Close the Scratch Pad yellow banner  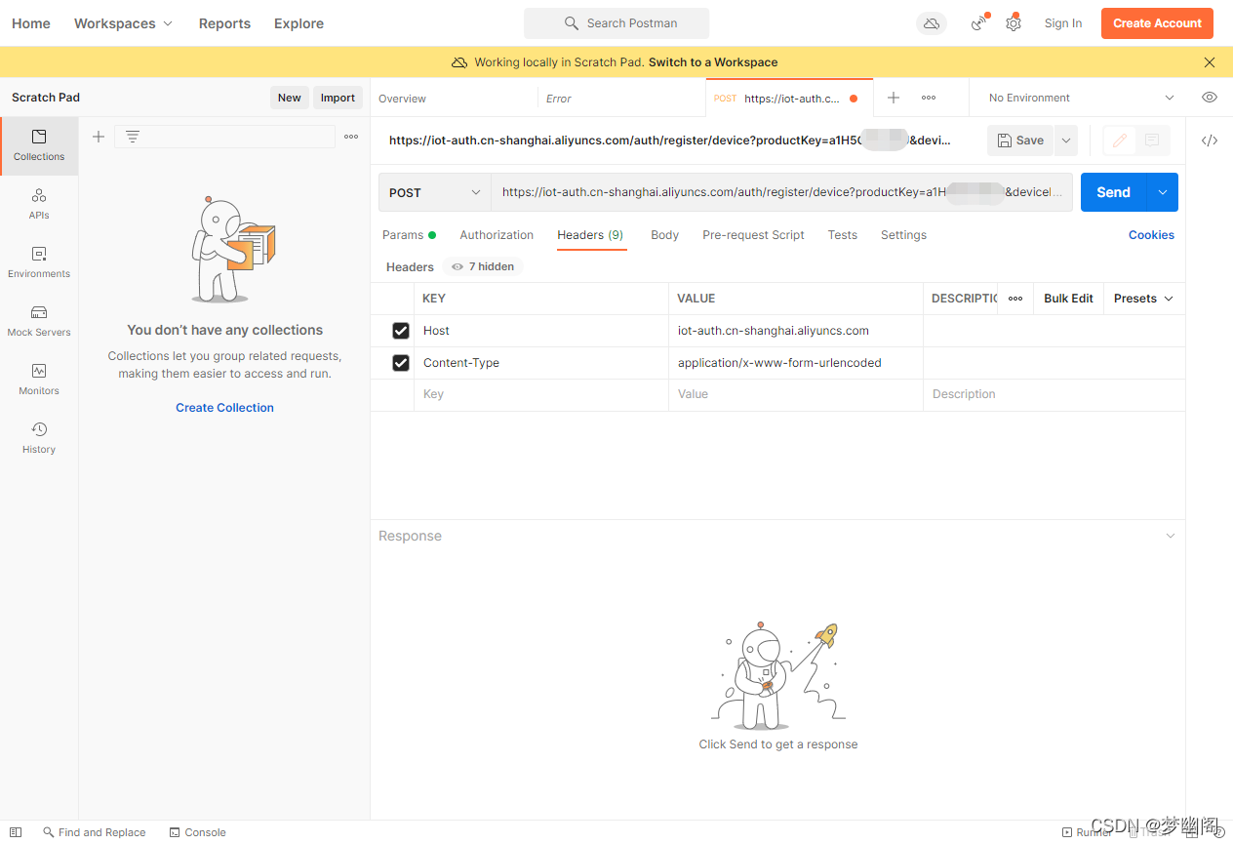(x=1210, y=62)
